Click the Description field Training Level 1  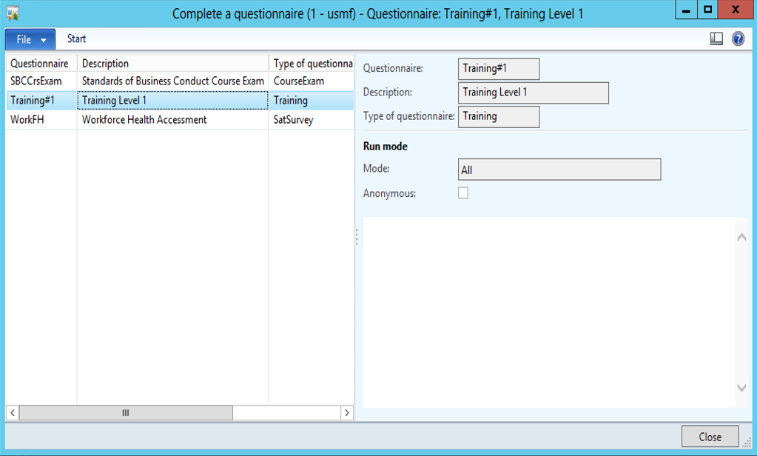click(x=533, y=93)
